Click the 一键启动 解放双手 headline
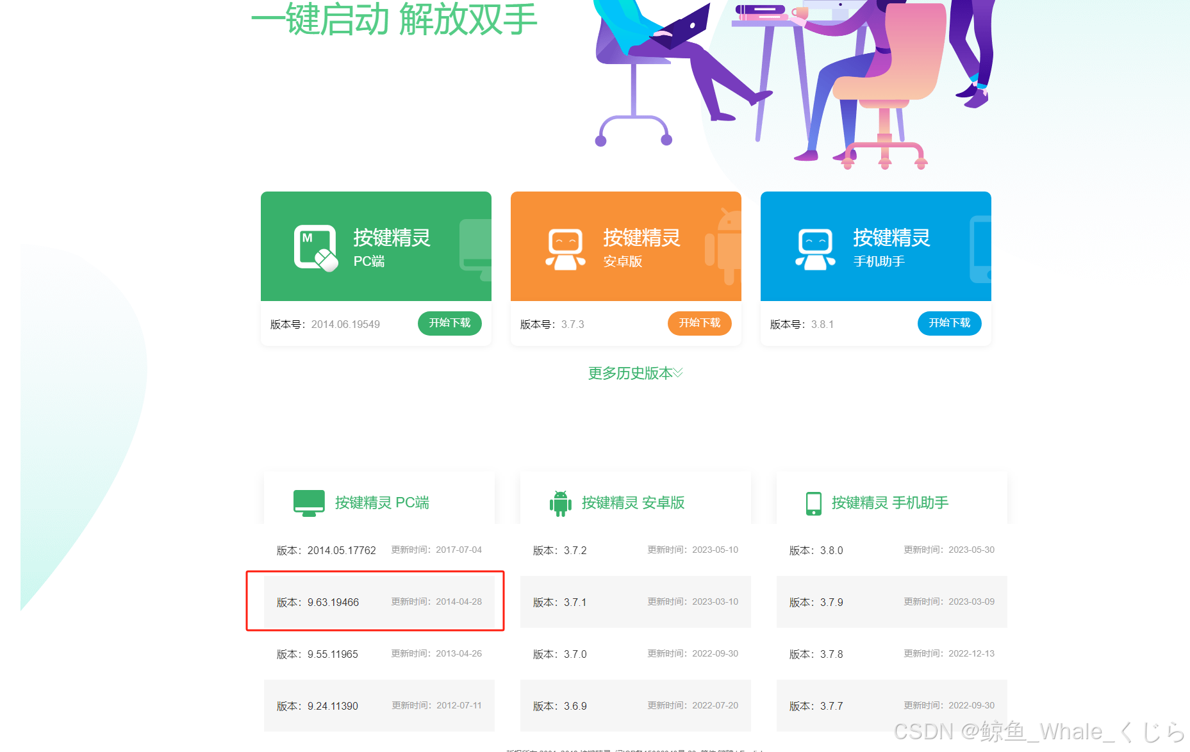Screen dimensions: 1190x752 click(x=394, y=19)
